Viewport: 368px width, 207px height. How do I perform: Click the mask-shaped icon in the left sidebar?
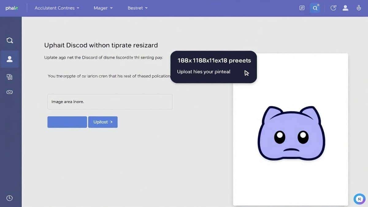(10, 92)
